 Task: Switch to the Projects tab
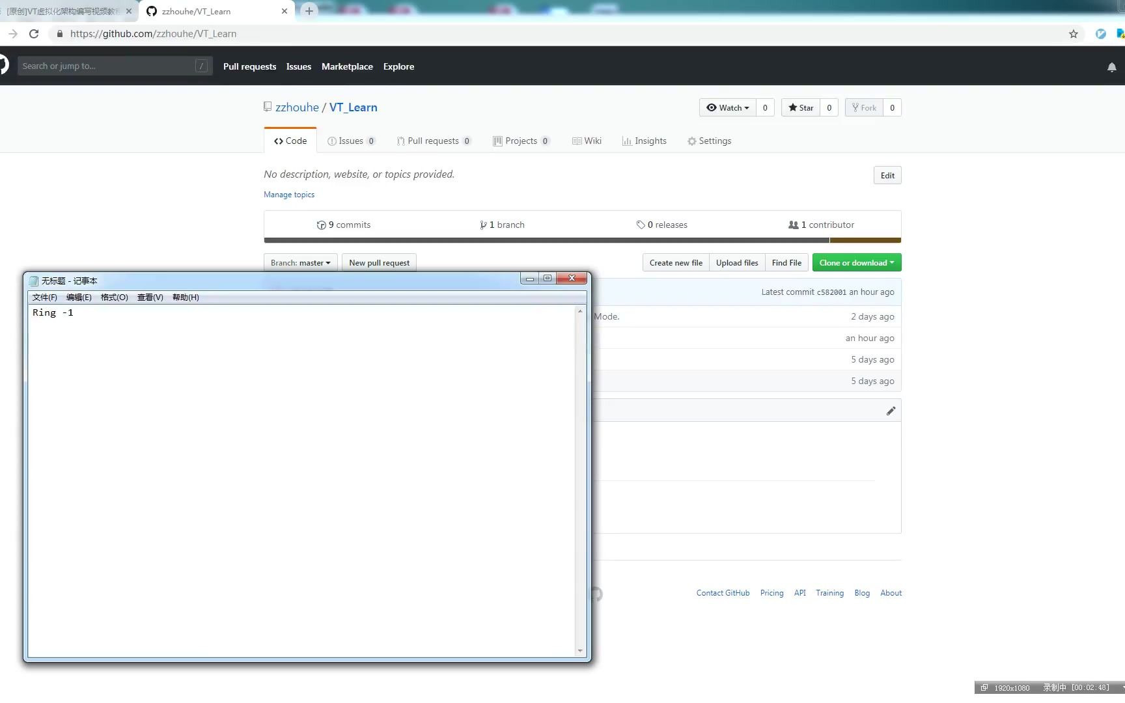pyautogui.click(x=521, y=141)
